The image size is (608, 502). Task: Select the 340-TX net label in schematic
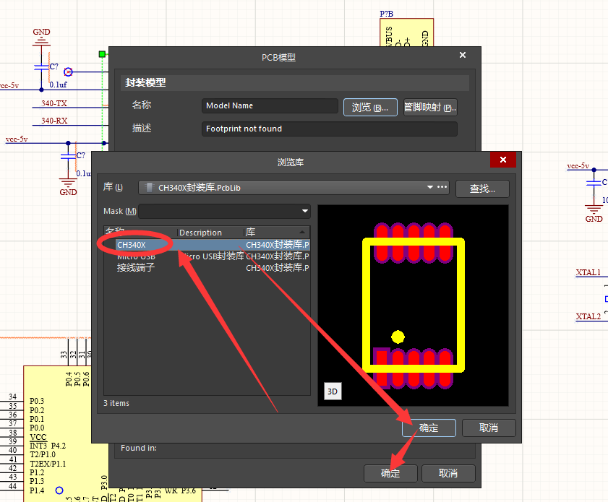(x=54, y=103)
